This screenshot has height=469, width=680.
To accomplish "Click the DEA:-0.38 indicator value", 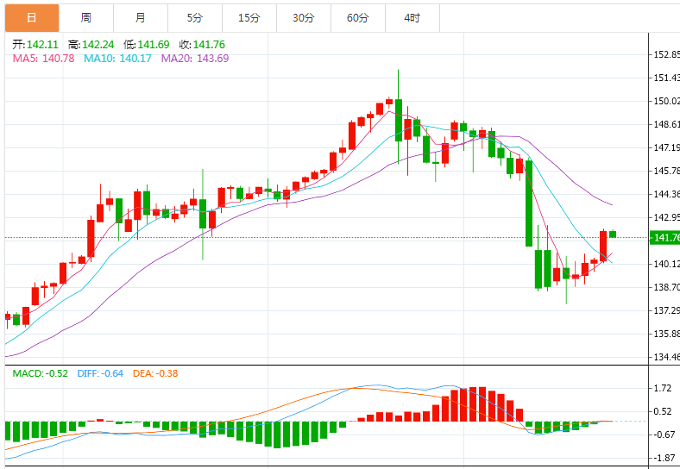I will (155, 373).
